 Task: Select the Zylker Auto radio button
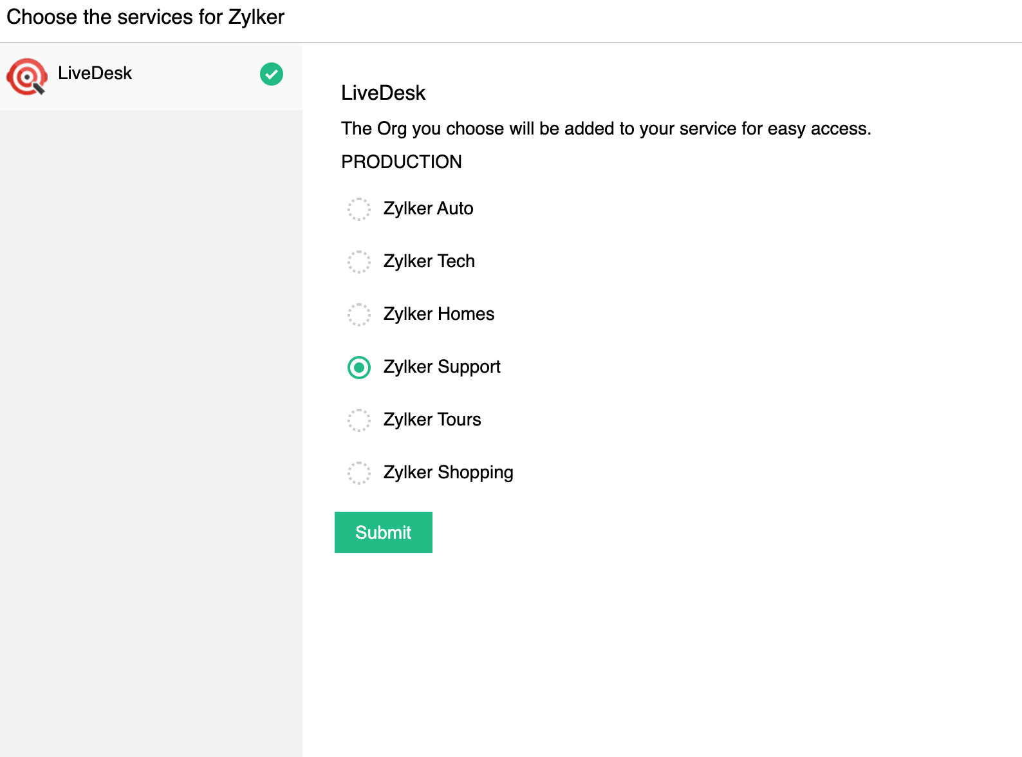[x=358, y=209]
